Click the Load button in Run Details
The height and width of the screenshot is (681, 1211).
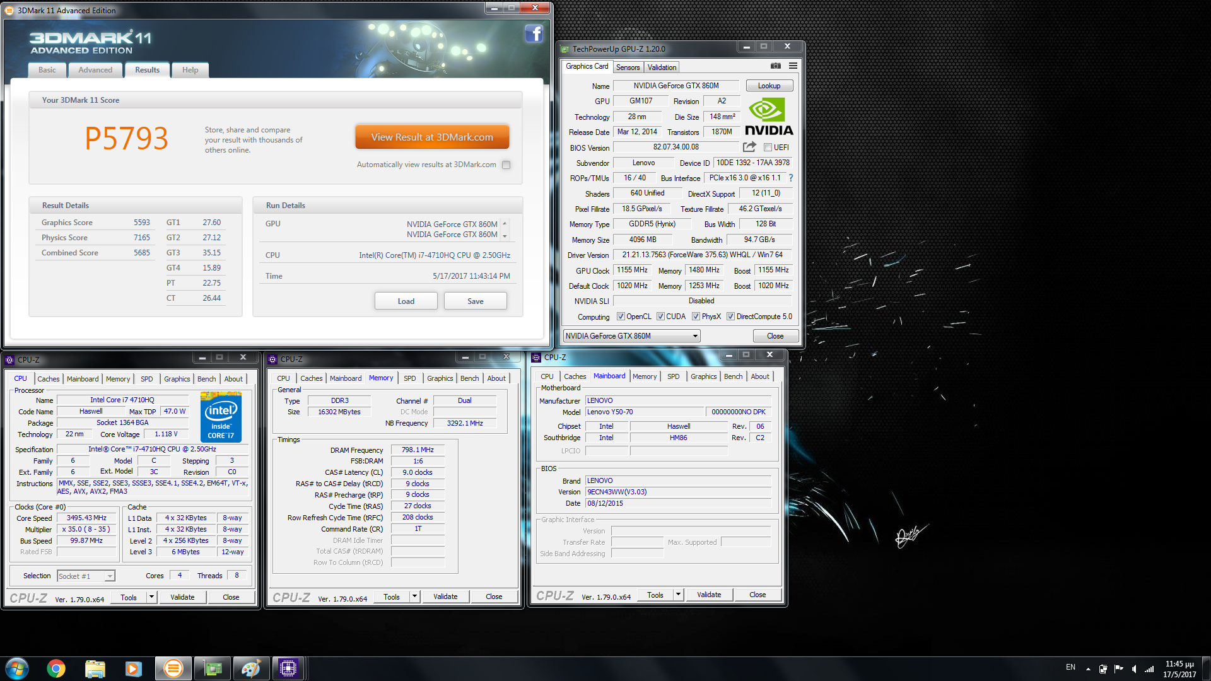pos(406,301)
